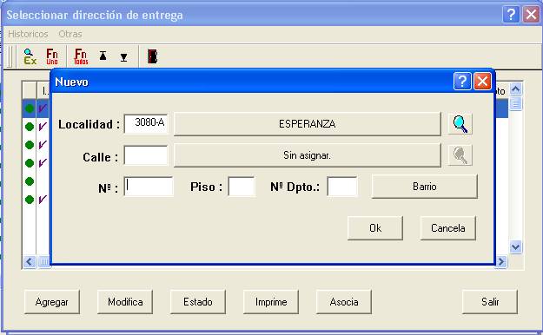Image resolution: width=543 pixels, height=335 pixels.
Task: Select the Fn Todos toolbar icon
Action: coord(81,56)
